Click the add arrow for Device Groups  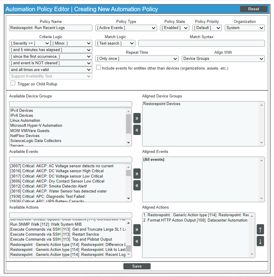pos(137,118)
